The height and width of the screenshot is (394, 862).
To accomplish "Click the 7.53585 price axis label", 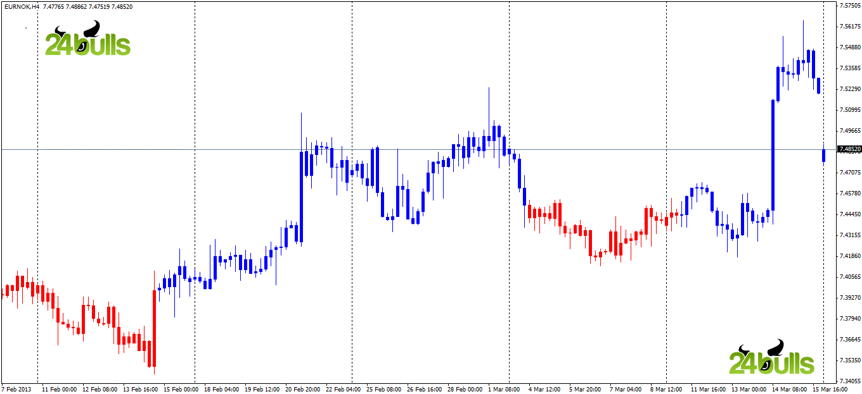I will pyautogui.click(x=851, y=68).
